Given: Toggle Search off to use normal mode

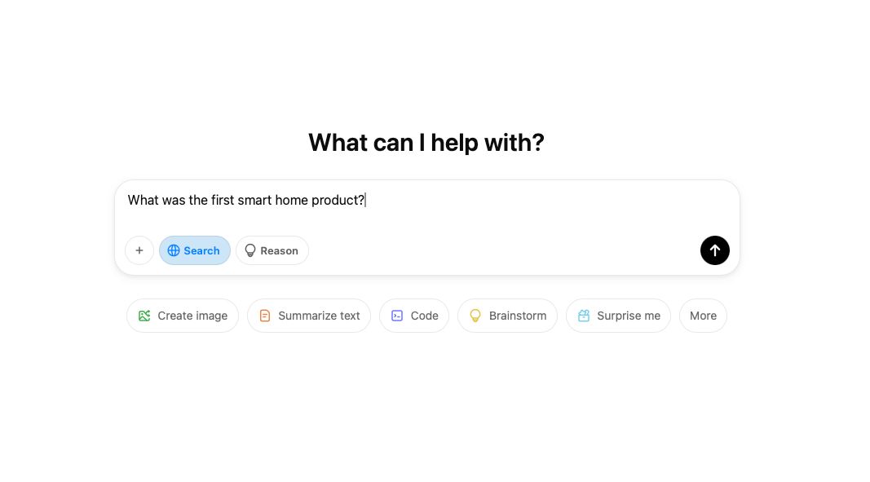Looking at the screenshot, I should tap(194, 250).
